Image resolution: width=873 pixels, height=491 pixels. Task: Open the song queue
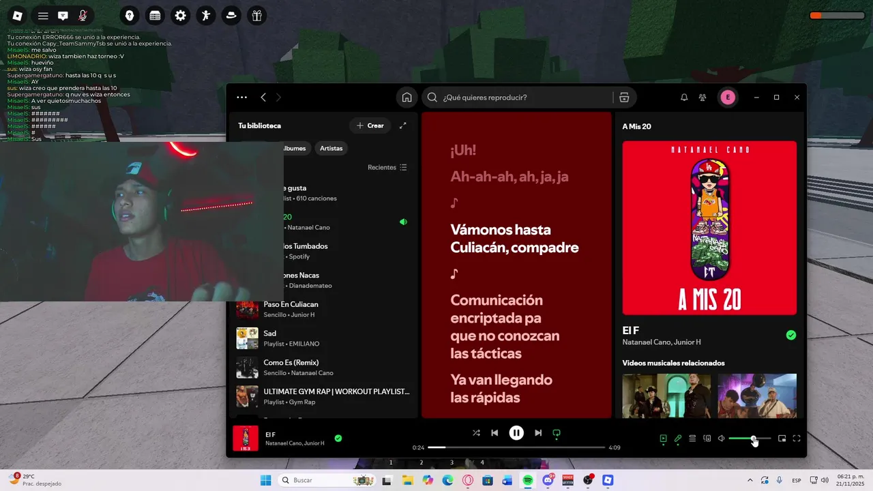692,438
